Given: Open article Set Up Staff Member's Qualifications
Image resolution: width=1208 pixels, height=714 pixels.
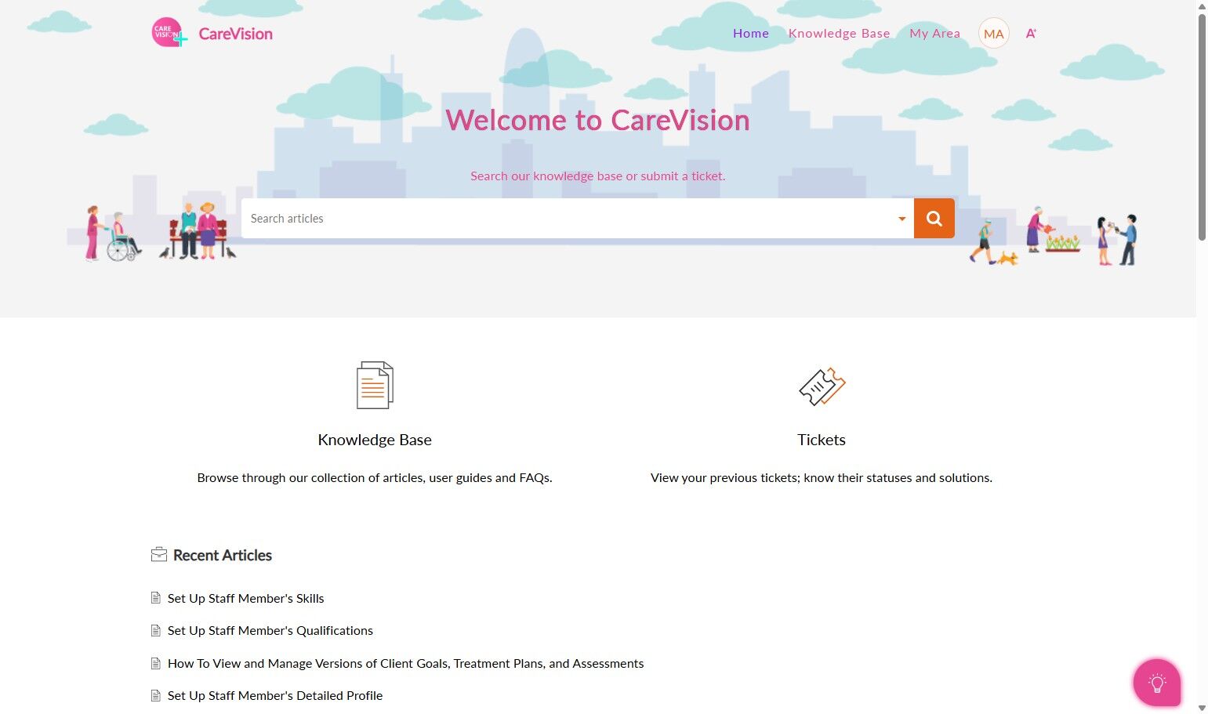Looking at the screenshot, I should tap(270, 630).
